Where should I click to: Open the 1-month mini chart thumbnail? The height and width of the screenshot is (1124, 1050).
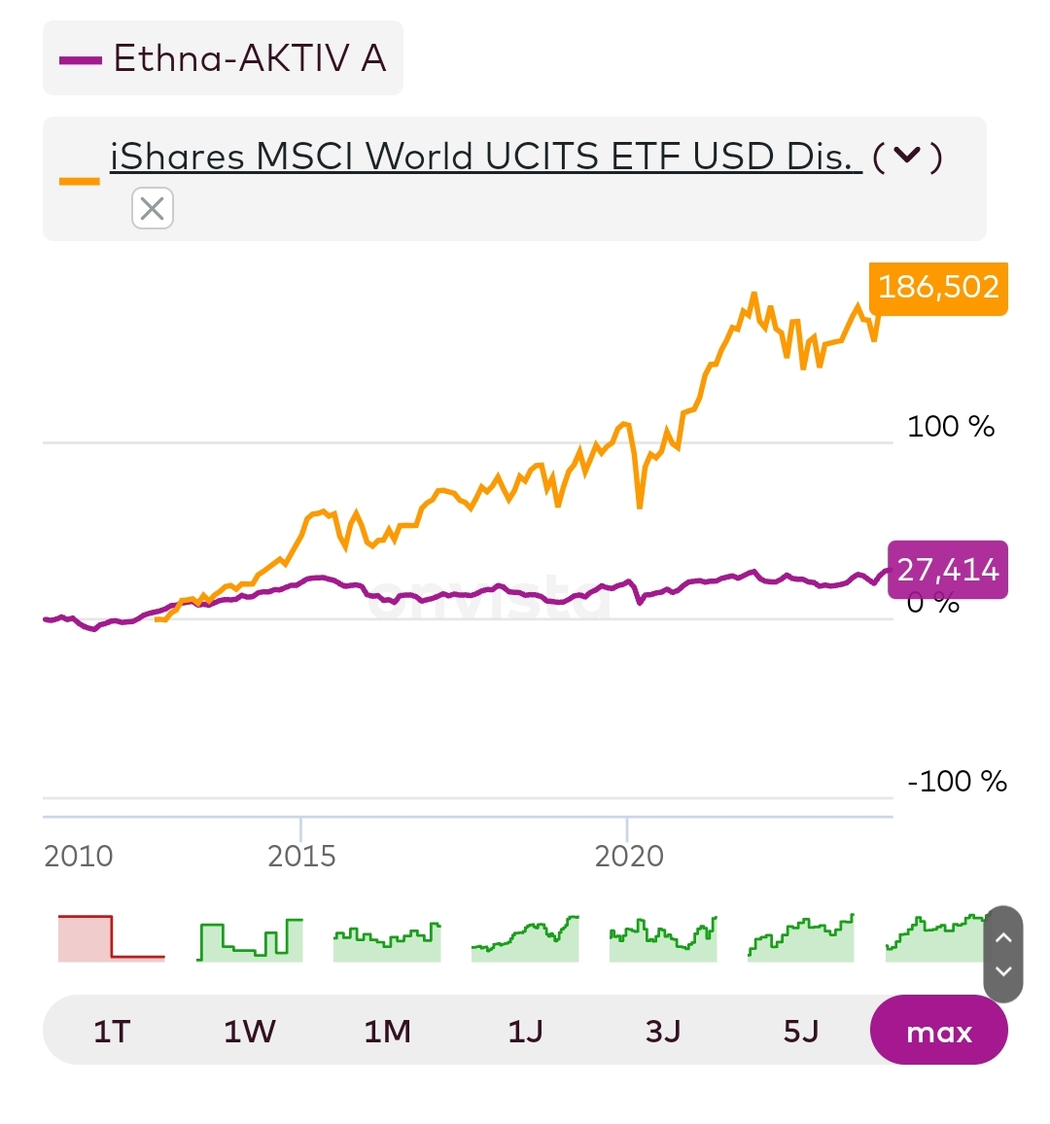coord(387,942)
